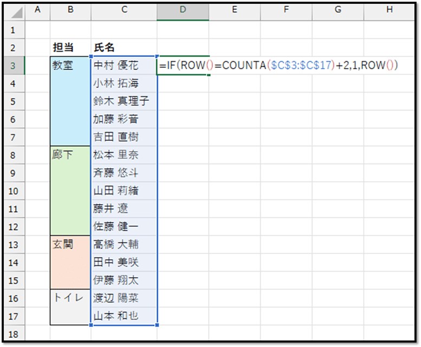Click the 担当 header cell
This screenshot has height=347, width=421.
click(x=70, y=48)
